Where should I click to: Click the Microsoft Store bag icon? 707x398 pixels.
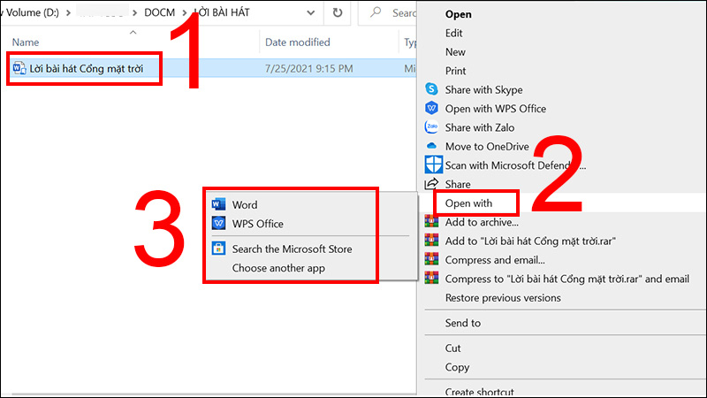click(218, 249)
